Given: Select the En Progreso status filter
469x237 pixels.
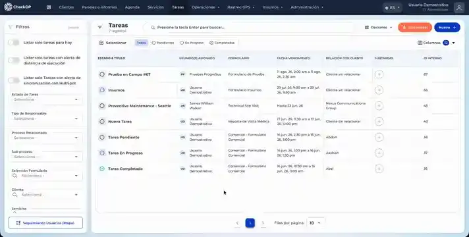Looking at the screenshot, I should pyautogui.click(x=192, y=43).
